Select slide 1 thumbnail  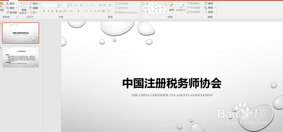click(21, 33)
